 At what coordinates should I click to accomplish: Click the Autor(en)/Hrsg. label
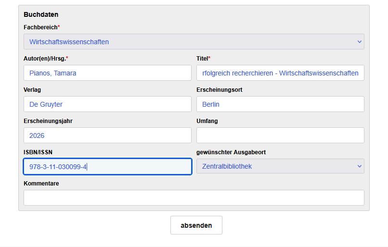point(46,59)
